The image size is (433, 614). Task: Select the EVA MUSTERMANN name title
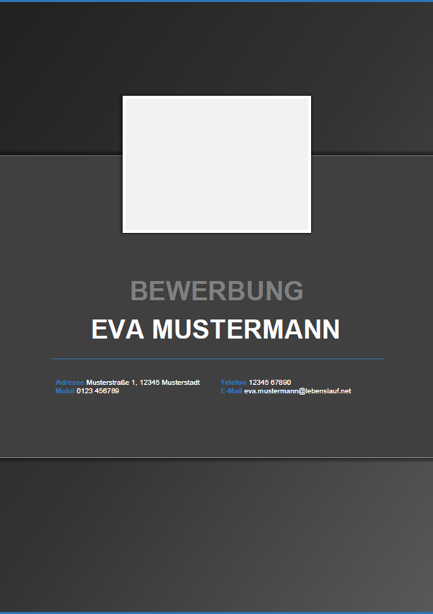point(216,329)
